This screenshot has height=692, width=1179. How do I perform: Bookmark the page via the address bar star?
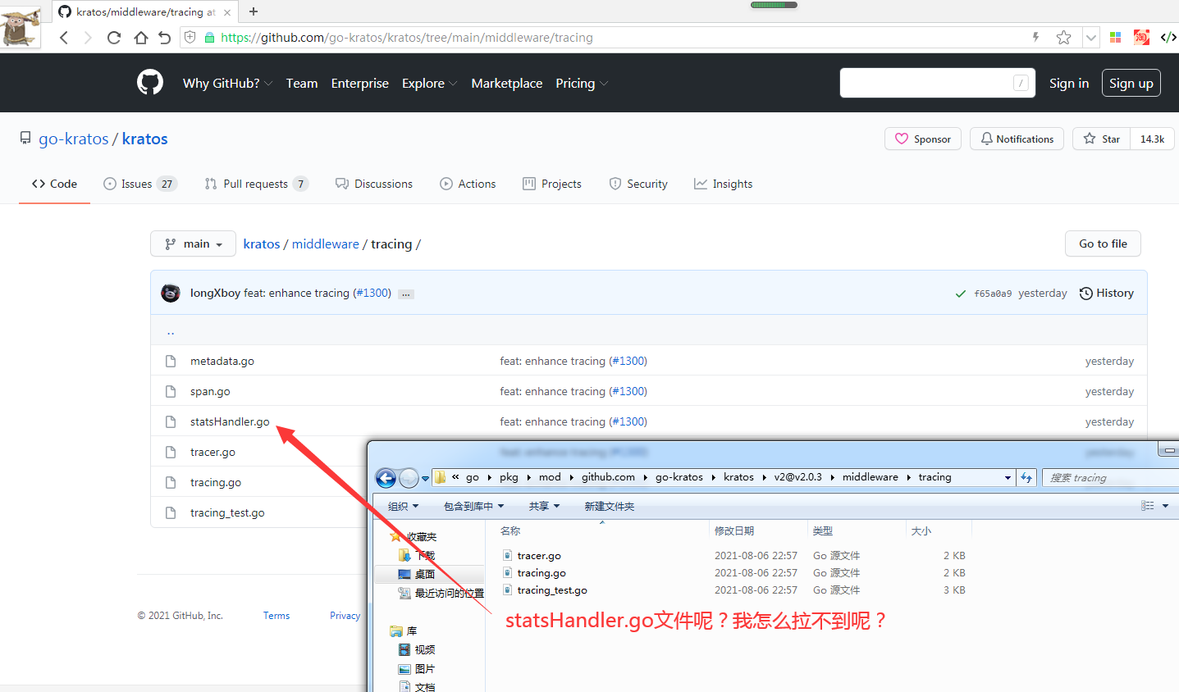click(1063, 37)
